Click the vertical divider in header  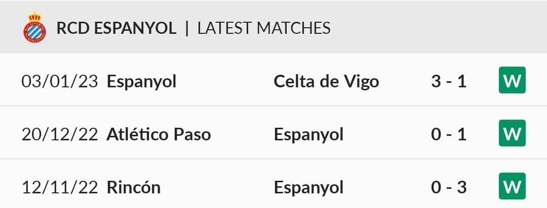[187, 28]
